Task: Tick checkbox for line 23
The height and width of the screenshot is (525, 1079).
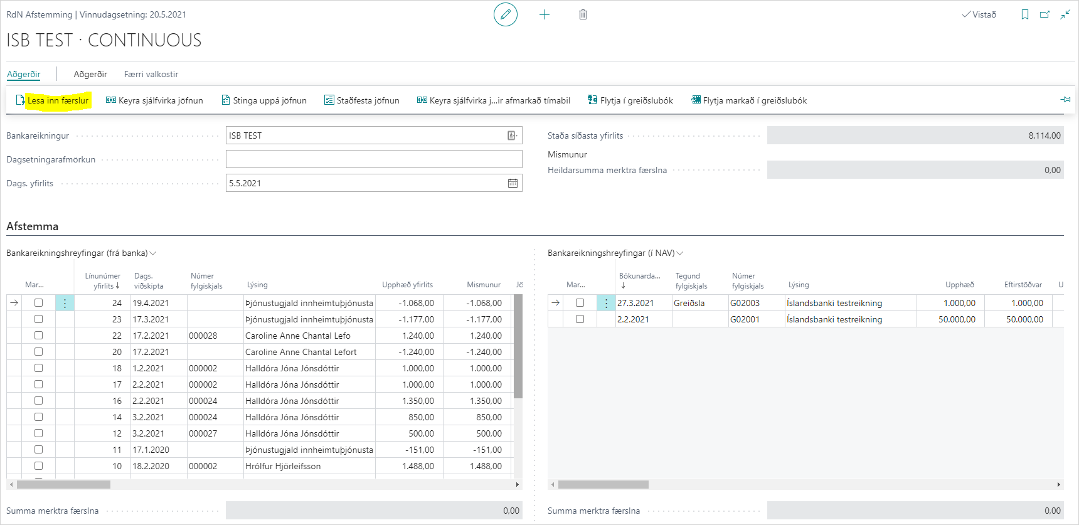Action: coord(38,319)
